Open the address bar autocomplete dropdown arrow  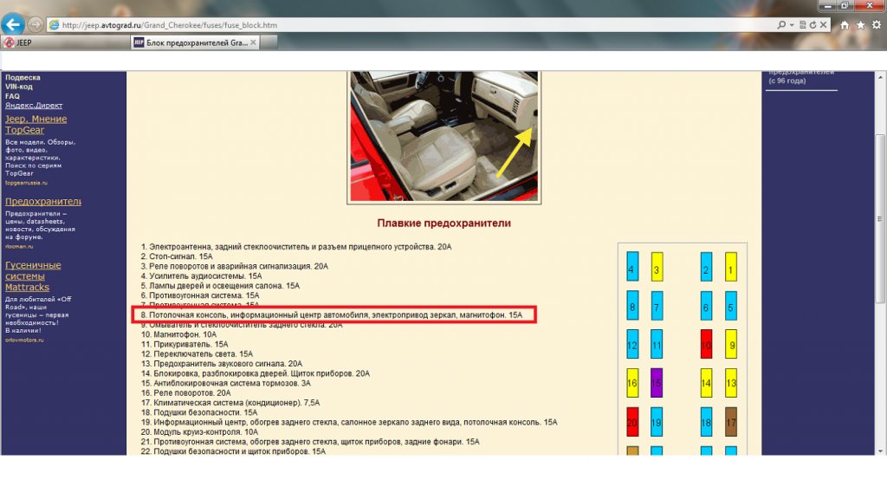tap(791, 25)
